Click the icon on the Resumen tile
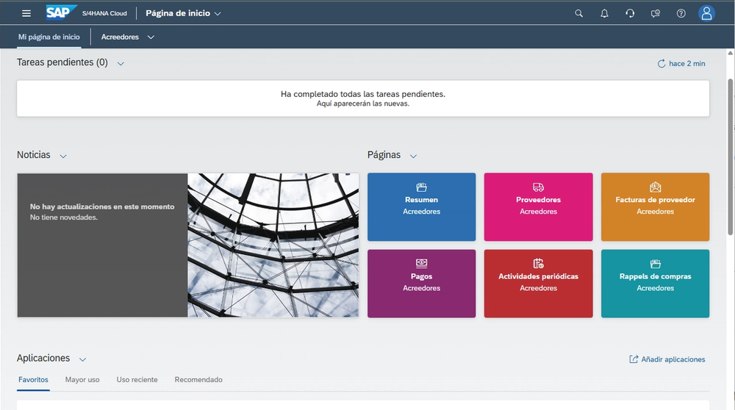This screenshot has width=735, height=410. tap(421, 187)
